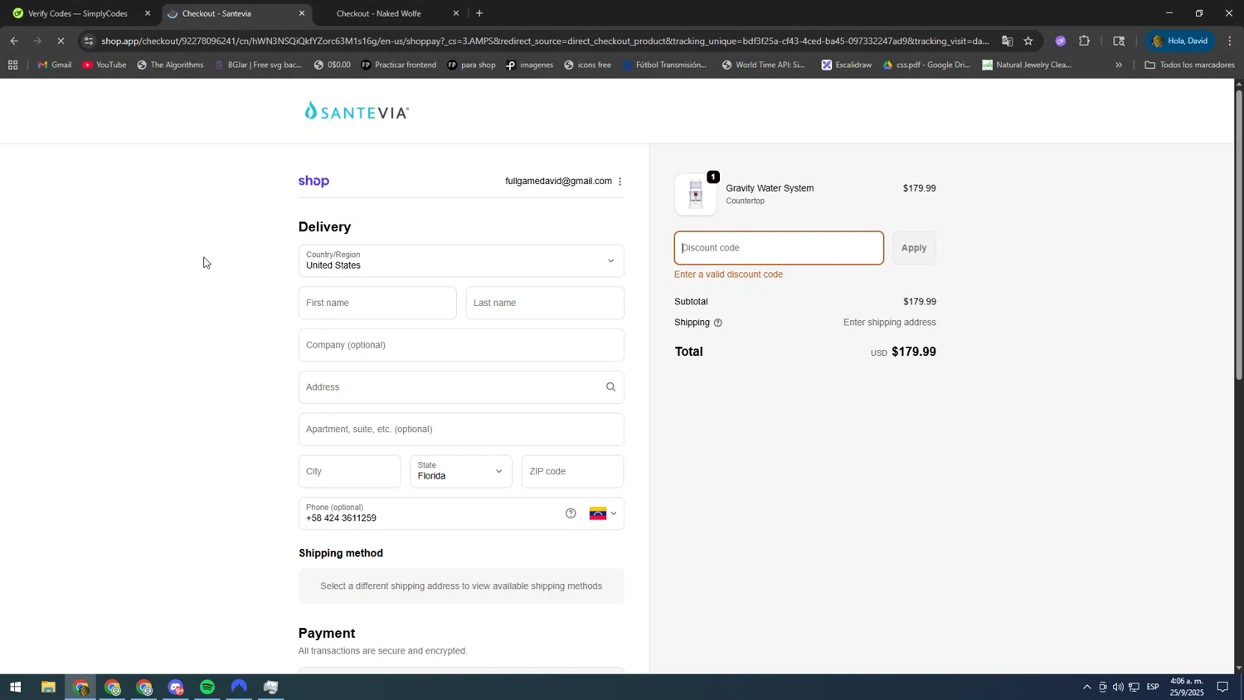
Task: Click the ESP language indicator
Action: (x=1153, y=688)
